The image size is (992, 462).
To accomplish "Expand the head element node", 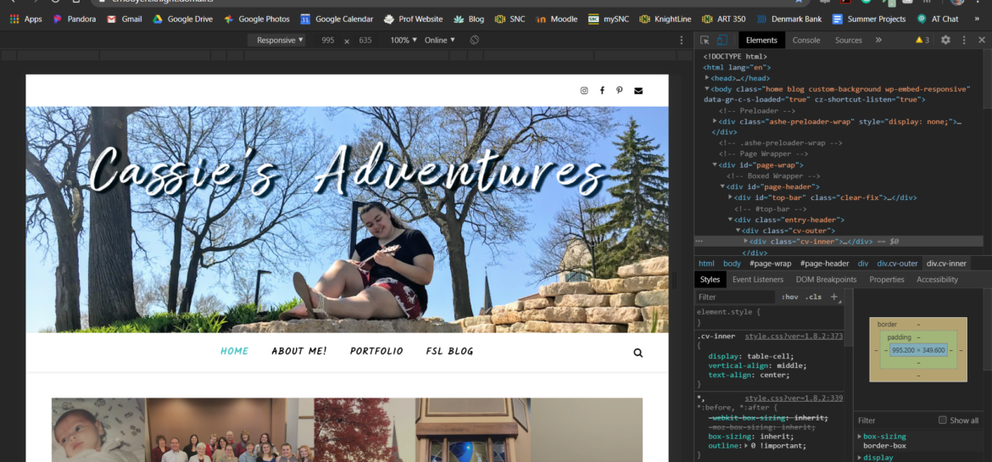I will pos(707,78).
